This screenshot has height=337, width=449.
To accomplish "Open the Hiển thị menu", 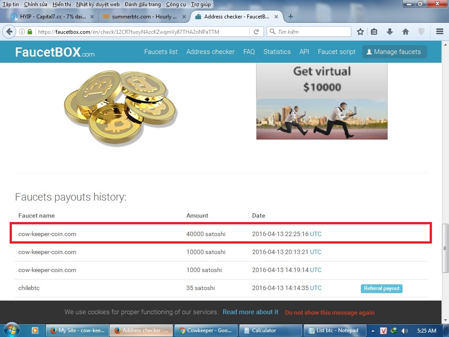I will pos(62,4).
